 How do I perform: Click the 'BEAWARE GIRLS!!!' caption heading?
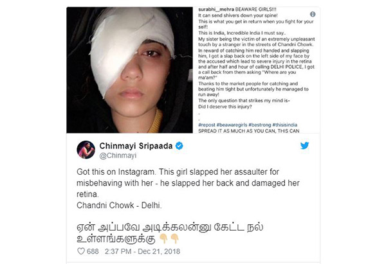pos(256,10)
